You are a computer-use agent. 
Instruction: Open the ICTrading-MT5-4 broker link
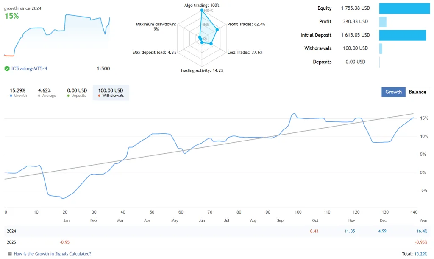(x=29, y=68)
